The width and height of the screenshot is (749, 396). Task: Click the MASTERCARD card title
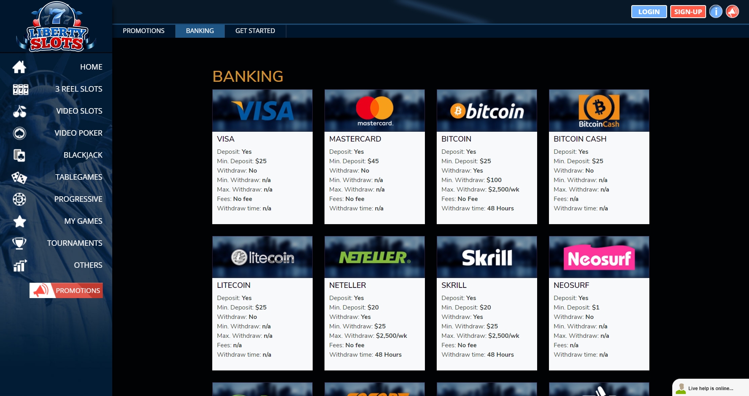click(x=355, y=139)
